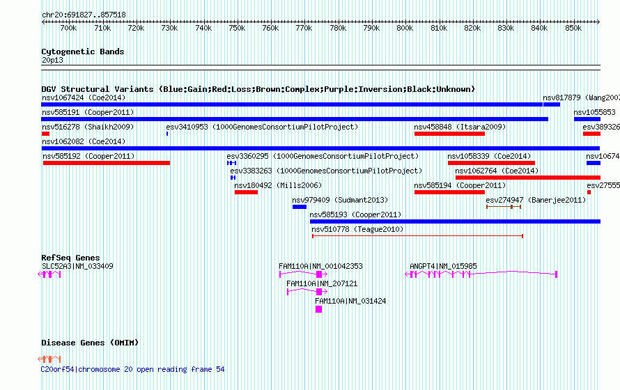Click the esv274947 (Banerjee2011) label
The height and width of the screenshot is (390, 620).
[x=536, y=200]
